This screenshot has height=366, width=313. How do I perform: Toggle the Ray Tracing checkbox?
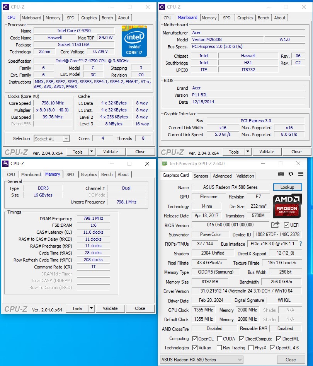(x=219, y=347)
